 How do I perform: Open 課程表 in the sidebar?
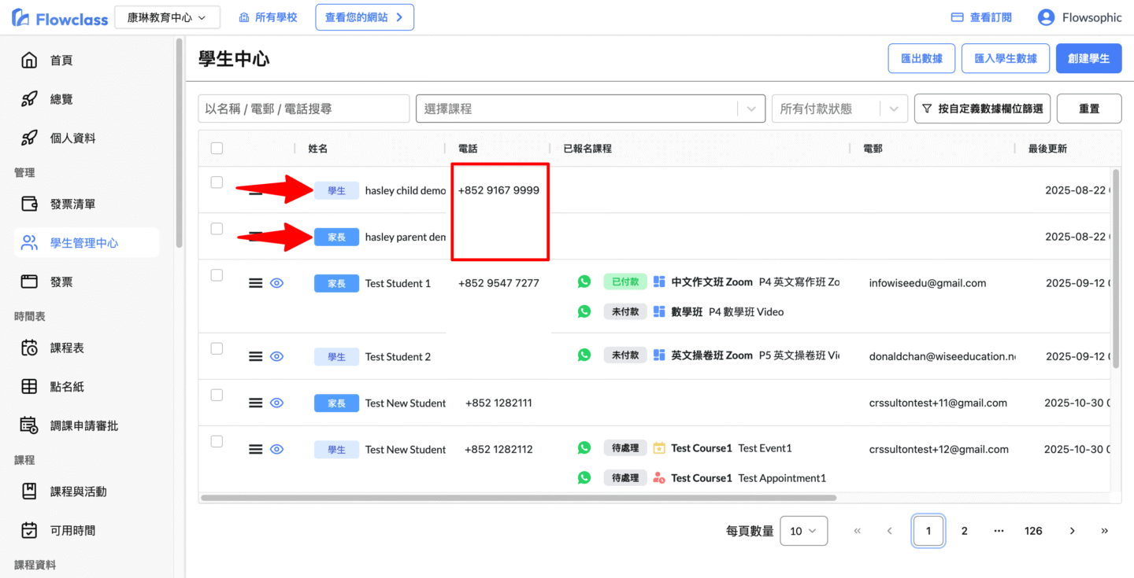67,348
